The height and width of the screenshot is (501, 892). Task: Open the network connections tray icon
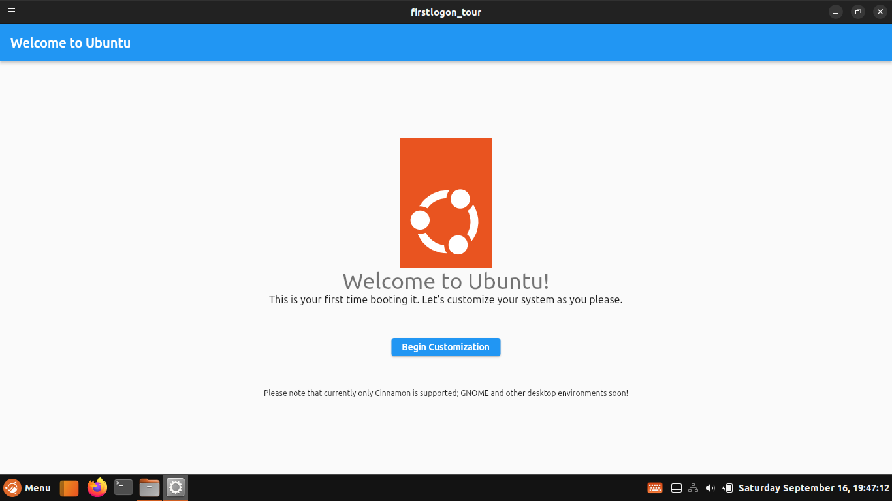coord(693,488)
